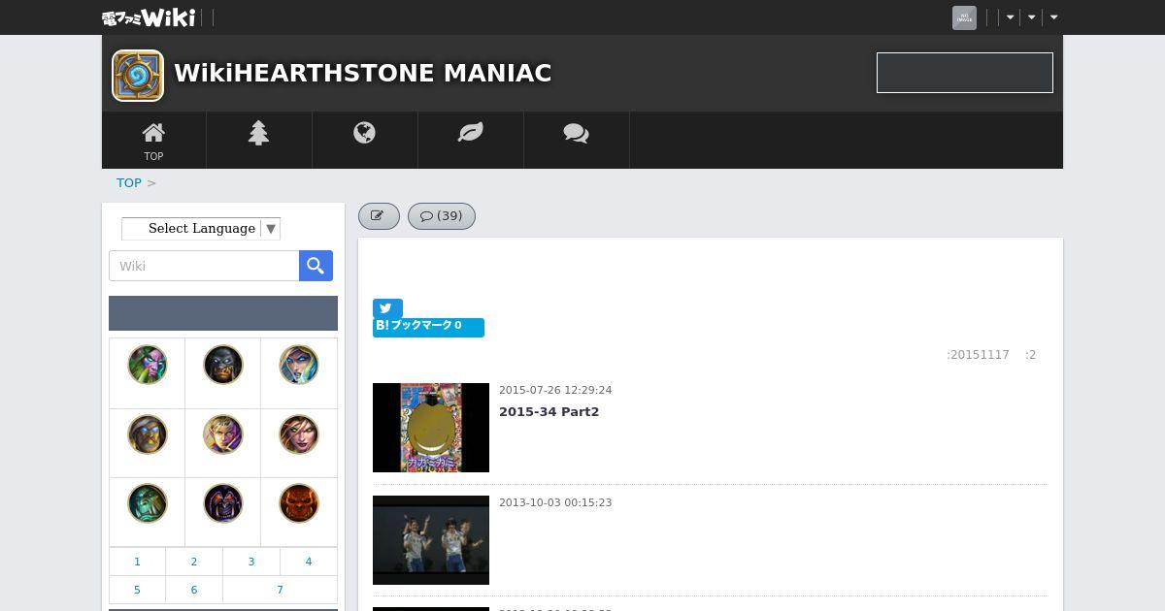Screen dimensions: 1165x611
Task: Click the user avatar placeholder image
Action: click(x=964, y=17)
